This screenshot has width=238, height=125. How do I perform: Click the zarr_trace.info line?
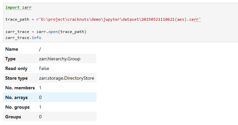pyautogui.click(x=23, y=38)
